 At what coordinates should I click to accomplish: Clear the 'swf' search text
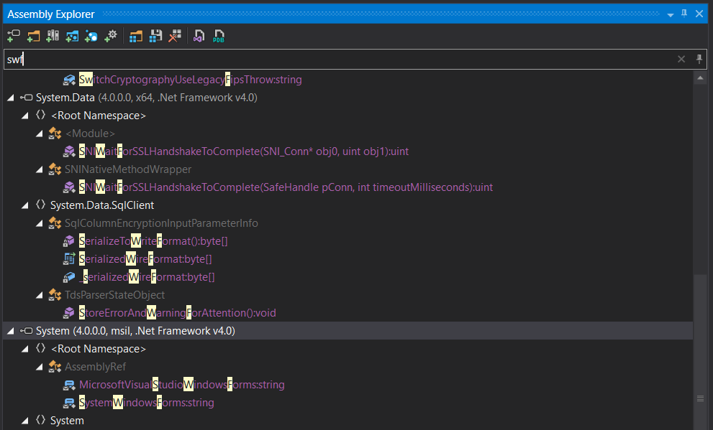click(x=681, y=59)
